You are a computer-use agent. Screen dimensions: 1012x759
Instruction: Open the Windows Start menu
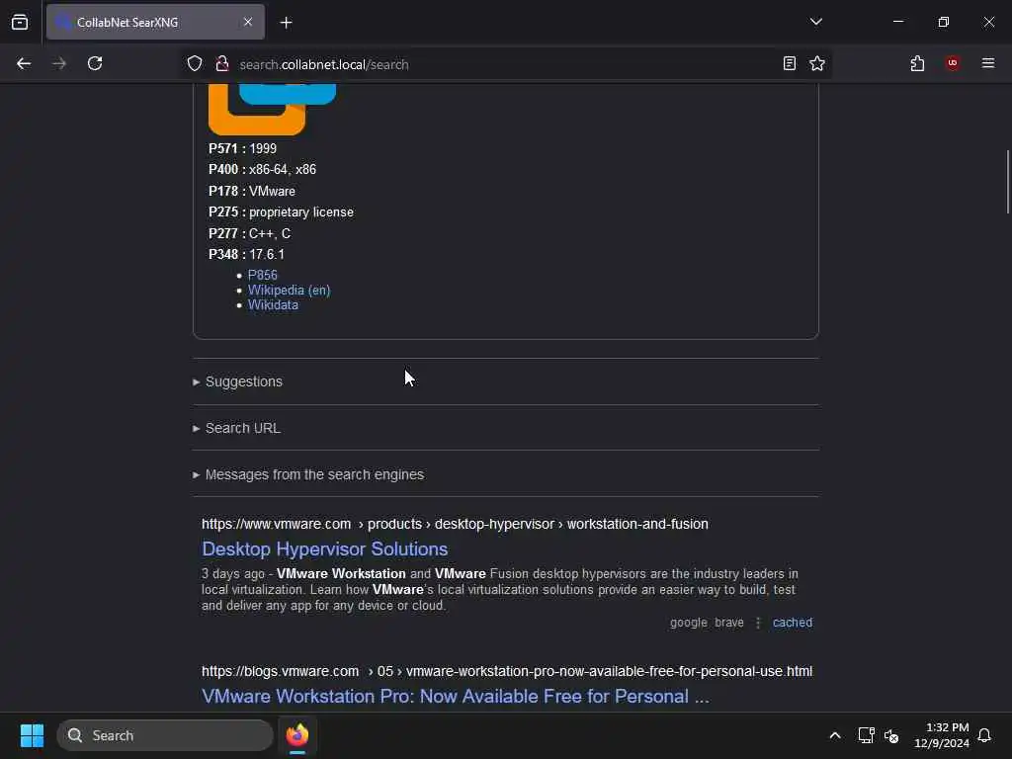(32, 735)
